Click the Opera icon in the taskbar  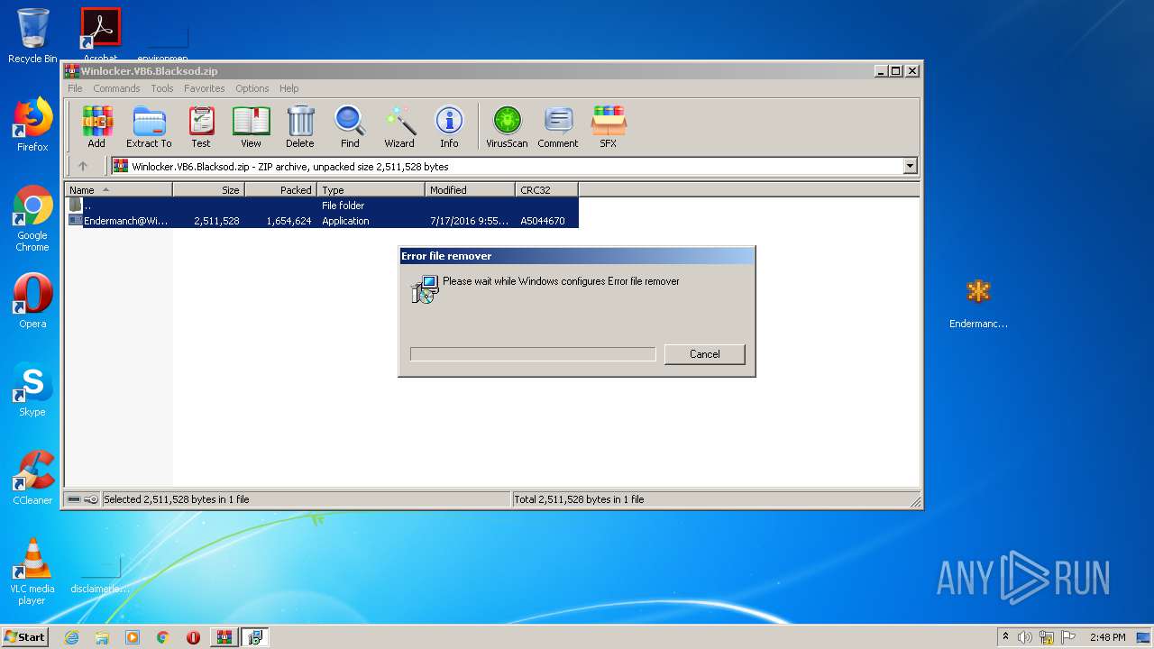pos(193,637)
